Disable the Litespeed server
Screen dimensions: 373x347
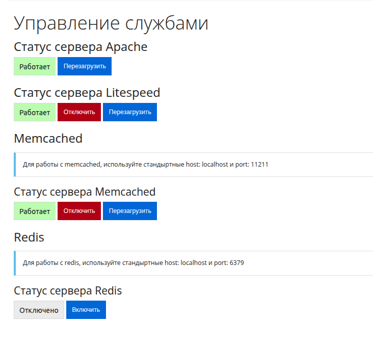point(79,112)
